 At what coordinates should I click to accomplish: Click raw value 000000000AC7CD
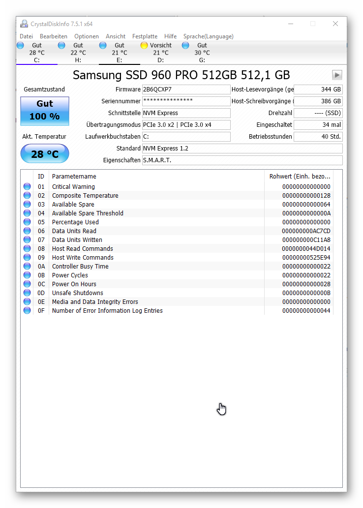[x=306, y=231]
